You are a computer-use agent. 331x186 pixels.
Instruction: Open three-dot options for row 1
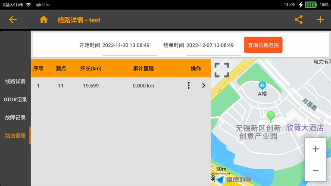tap(188, 86)
